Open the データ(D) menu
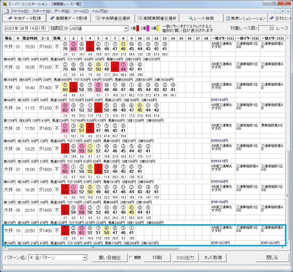The width and height of the screenshot is (293, 272). pos(62,11)
